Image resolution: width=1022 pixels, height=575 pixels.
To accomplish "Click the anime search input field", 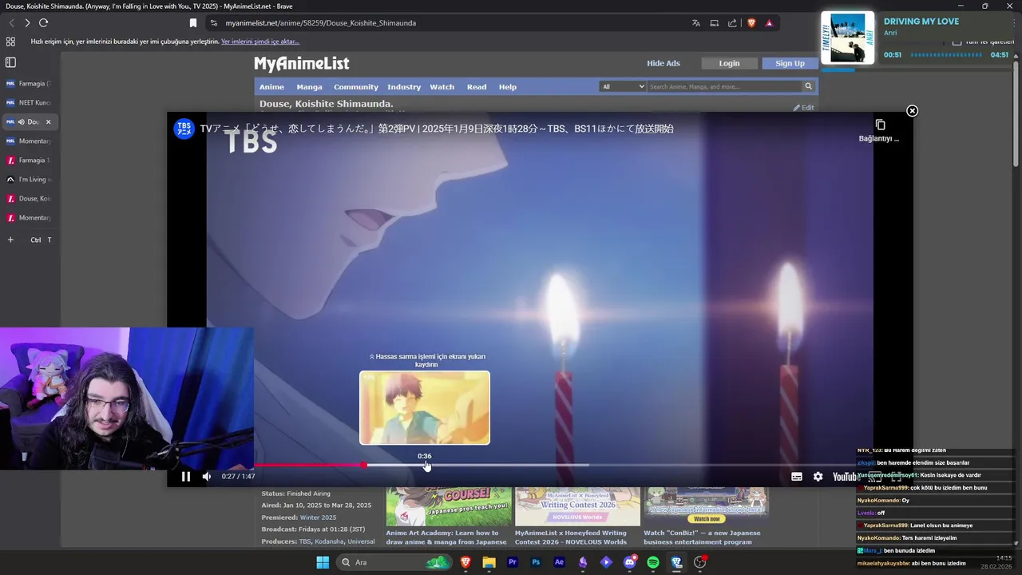I will coord(723,86).
